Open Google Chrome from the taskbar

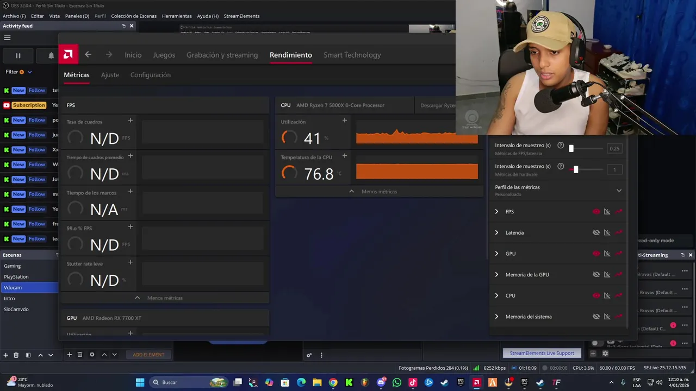point(333,382)
